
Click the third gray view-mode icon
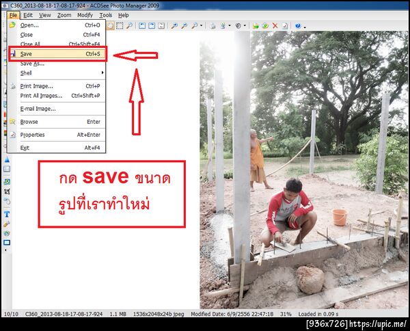tap(161, 25)
